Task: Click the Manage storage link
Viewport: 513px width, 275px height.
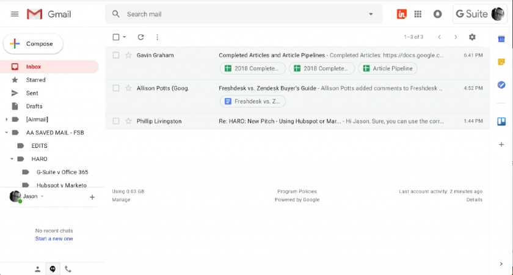Action: coord(121,200)
